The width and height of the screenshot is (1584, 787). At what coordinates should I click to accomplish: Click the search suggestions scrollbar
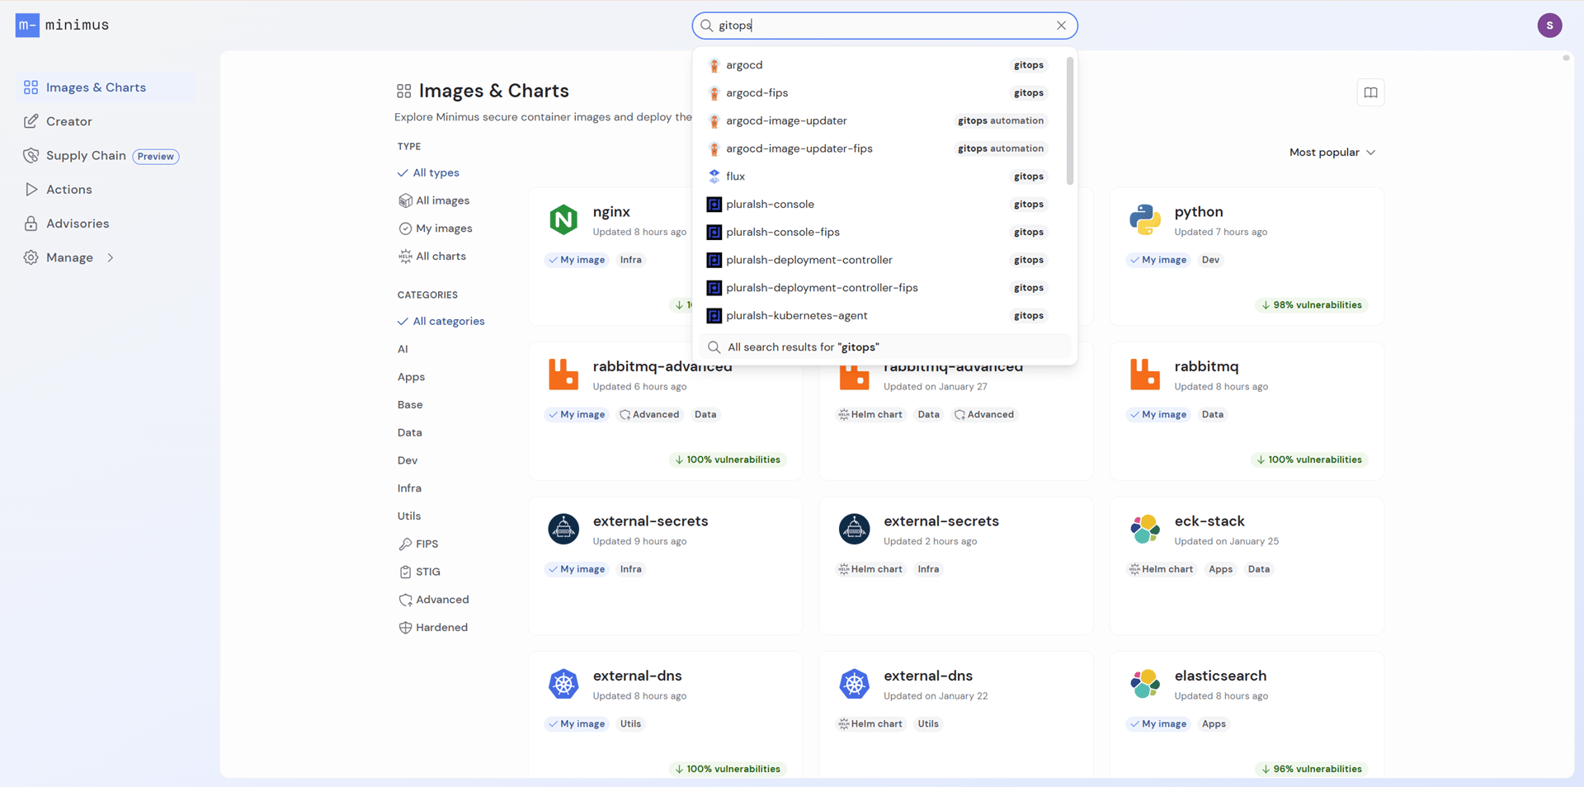coord(1070,121)
